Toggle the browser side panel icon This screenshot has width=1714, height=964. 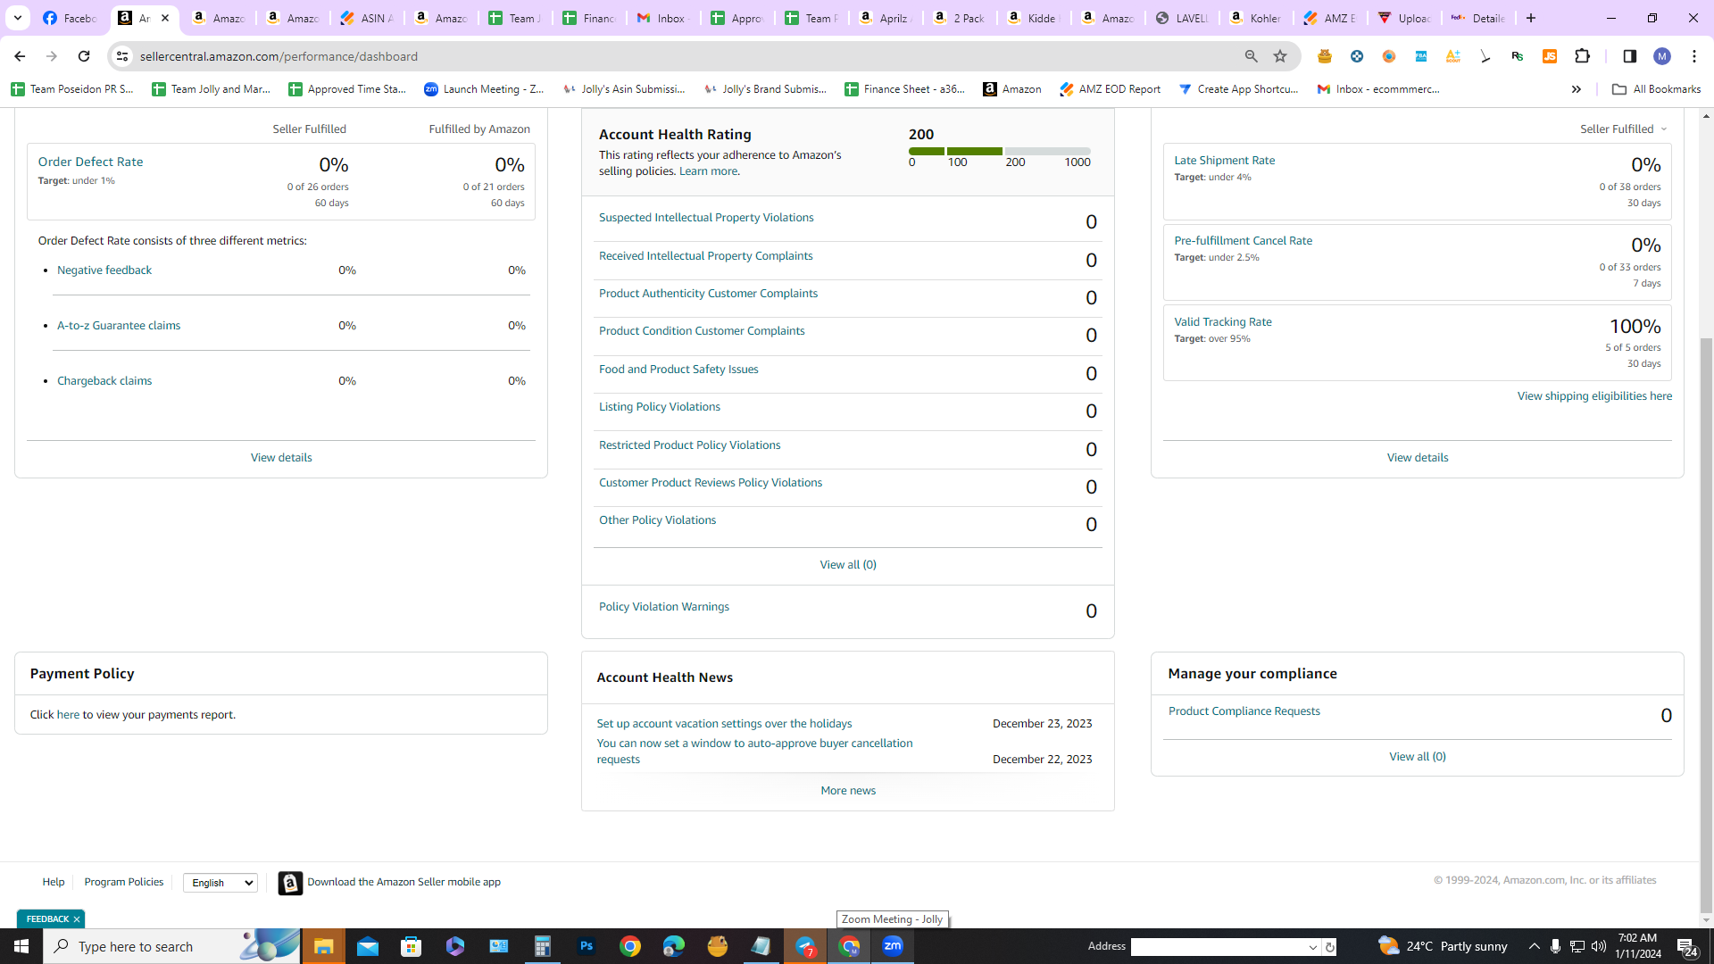(x=1630, y=56)
